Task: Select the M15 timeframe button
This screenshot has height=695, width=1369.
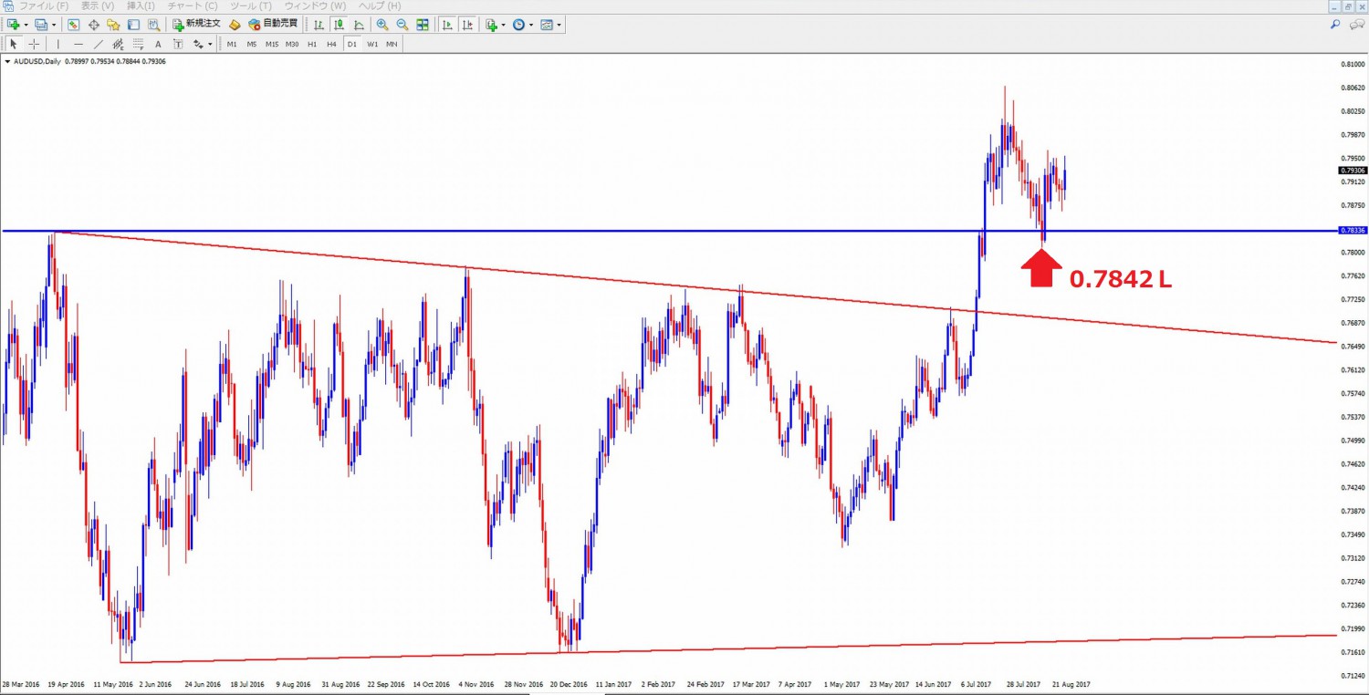Action: [272, 44]
